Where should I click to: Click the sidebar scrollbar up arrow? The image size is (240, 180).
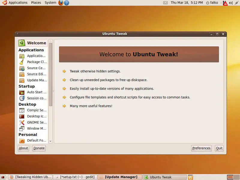50,41
